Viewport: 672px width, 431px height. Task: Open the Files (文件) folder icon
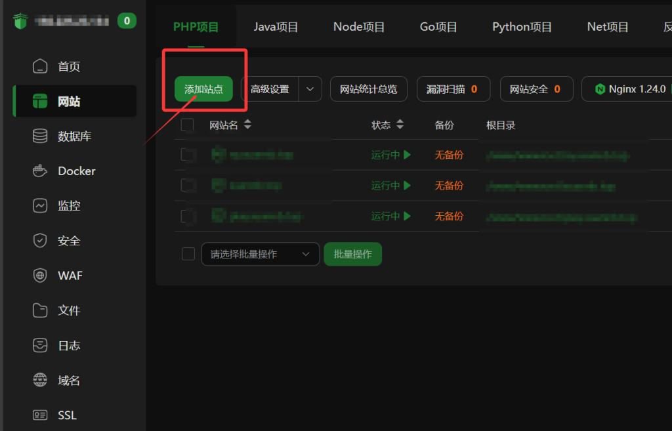pyautogui.click(x=40, y=310)
